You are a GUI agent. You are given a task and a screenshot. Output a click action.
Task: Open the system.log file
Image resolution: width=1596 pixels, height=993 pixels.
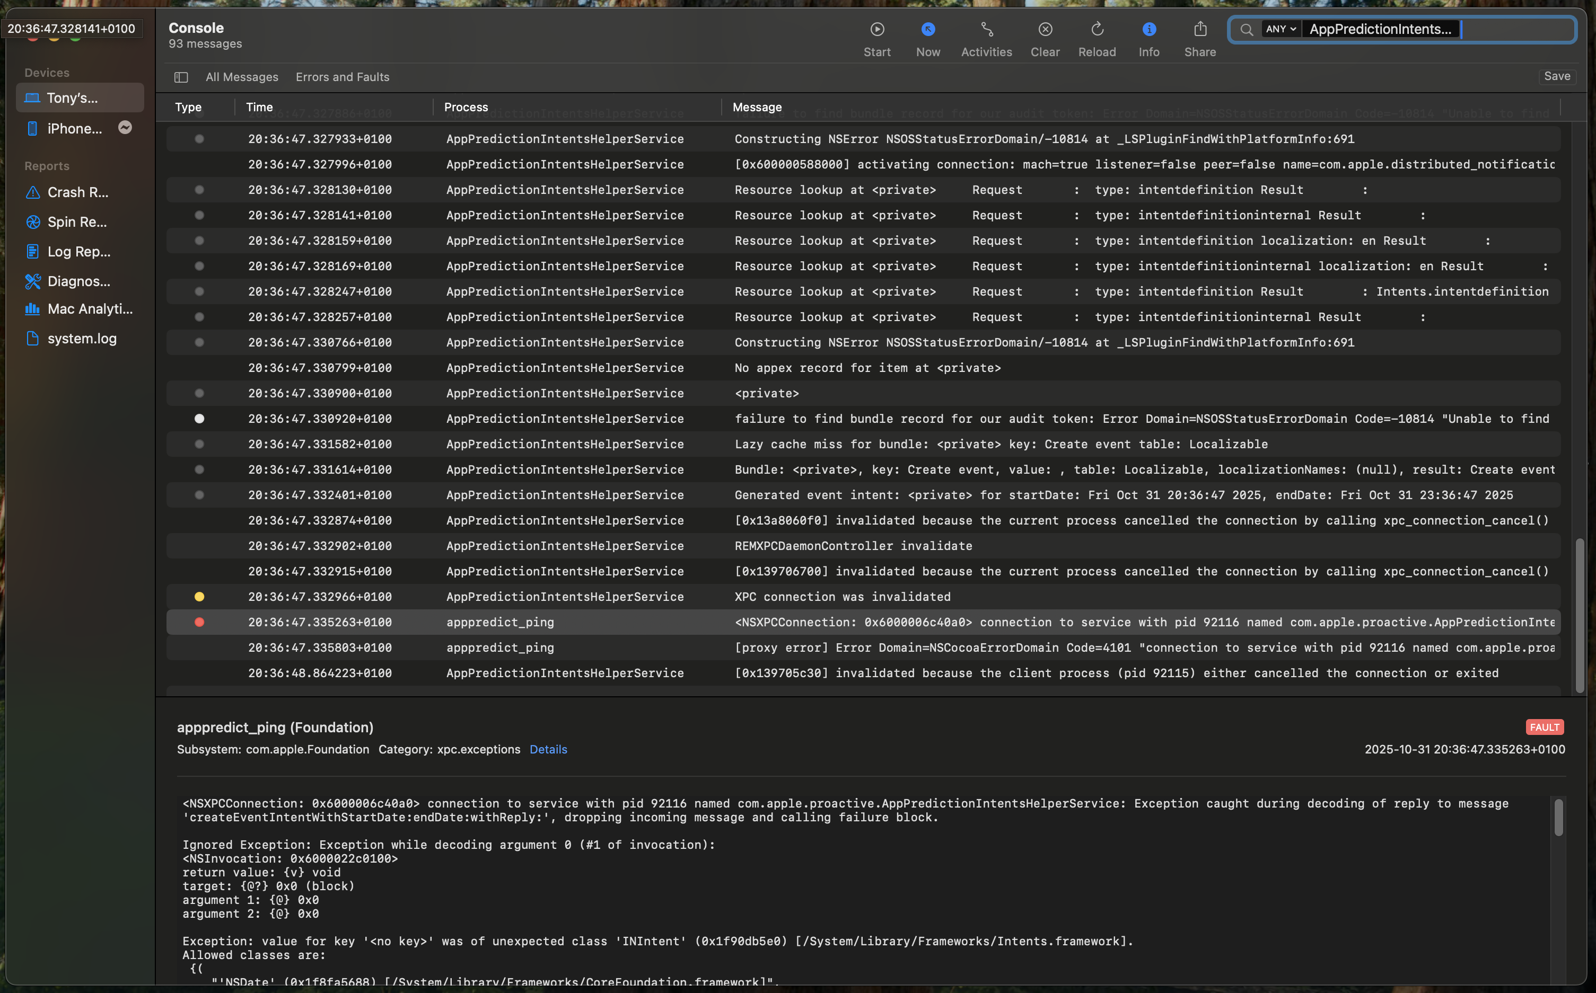tap(82, 338)
